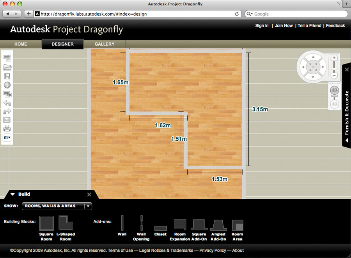
Task: Choose the Room Expansion add-on
Action: (x=180, y=230)
